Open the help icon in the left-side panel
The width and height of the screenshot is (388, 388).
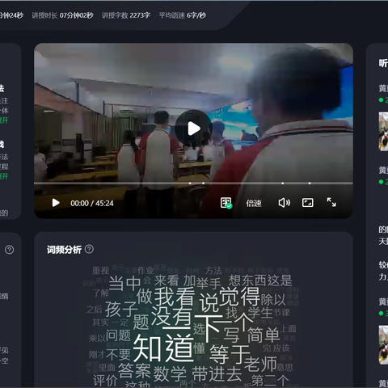click(x=10, y=250)
